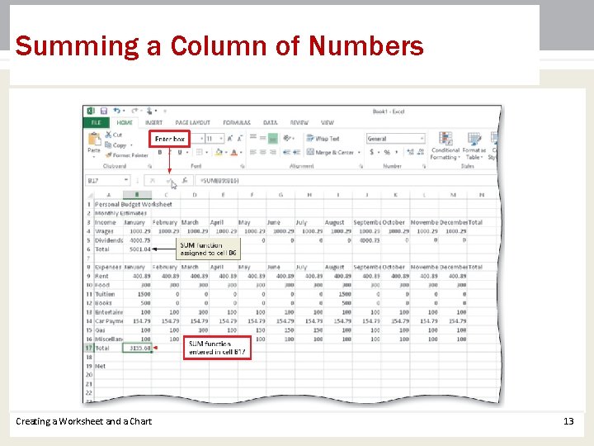594x446 pixels.
Task: Toggle Wrap Text
Action: point(323,139)
